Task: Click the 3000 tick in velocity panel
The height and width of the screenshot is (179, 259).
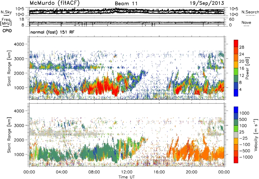Action: click(x=20, y=125)
